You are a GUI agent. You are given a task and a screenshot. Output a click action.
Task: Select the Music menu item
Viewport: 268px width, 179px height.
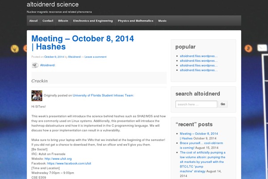[x=163, y=21]
